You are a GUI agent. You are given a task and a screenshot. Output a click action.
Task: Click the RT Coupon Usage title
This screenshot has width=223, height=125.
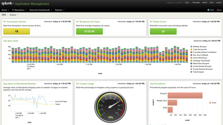[x=85, y=84]
